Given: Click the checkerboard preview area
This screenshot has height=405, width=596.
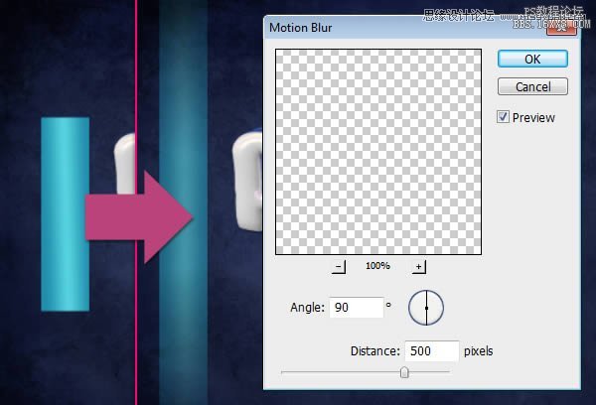Looking at the screenshot, I should click(378, 152).
